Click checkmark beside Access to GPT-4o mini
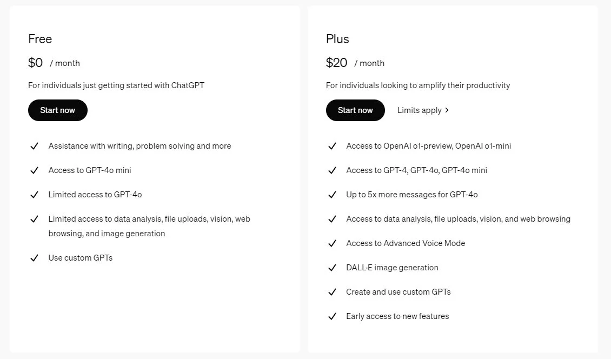This screenshot has width=611, height=359. tap(34, 170)
